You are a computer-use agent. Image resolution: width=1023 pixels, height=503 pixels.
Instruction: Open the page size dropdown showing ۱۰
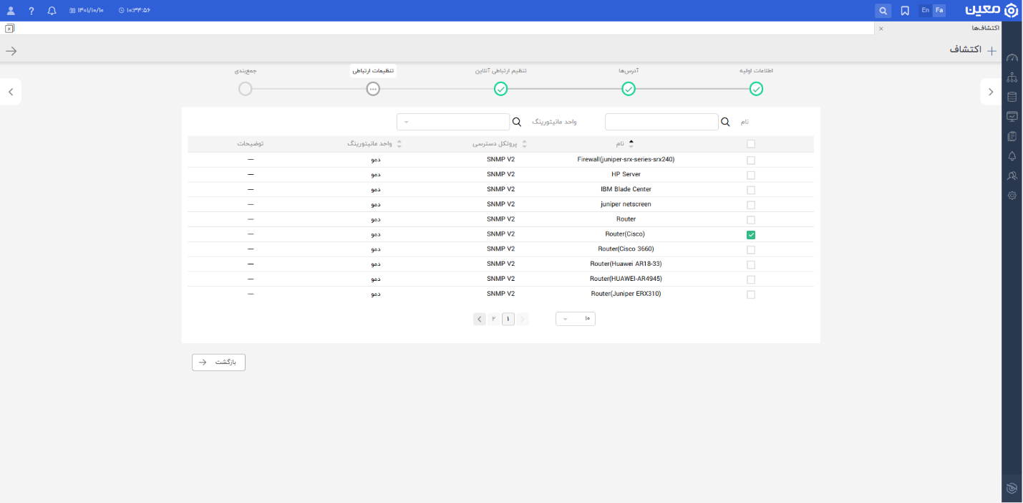(576, 319)
